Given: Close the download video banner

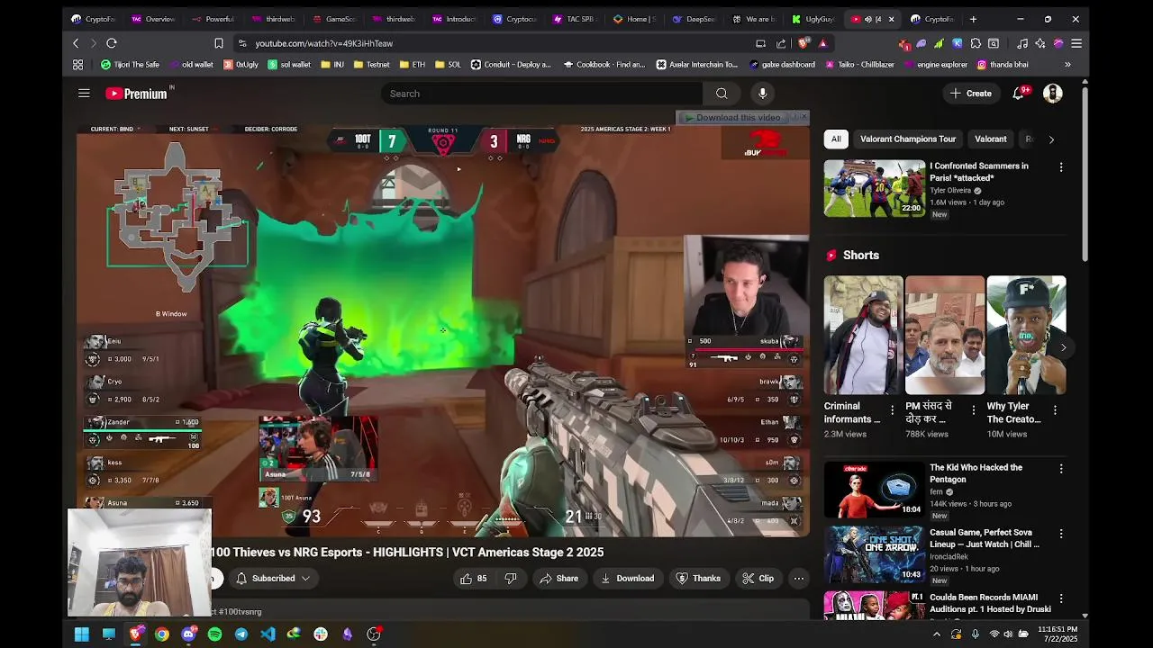Looking at the screenshot, I should click(803, 117).
